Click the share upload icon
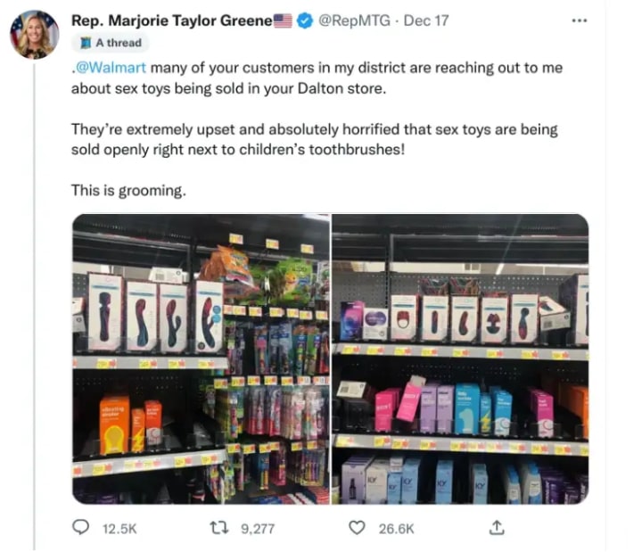Viewport: 642px width, 552px height. tap(497, 527)
